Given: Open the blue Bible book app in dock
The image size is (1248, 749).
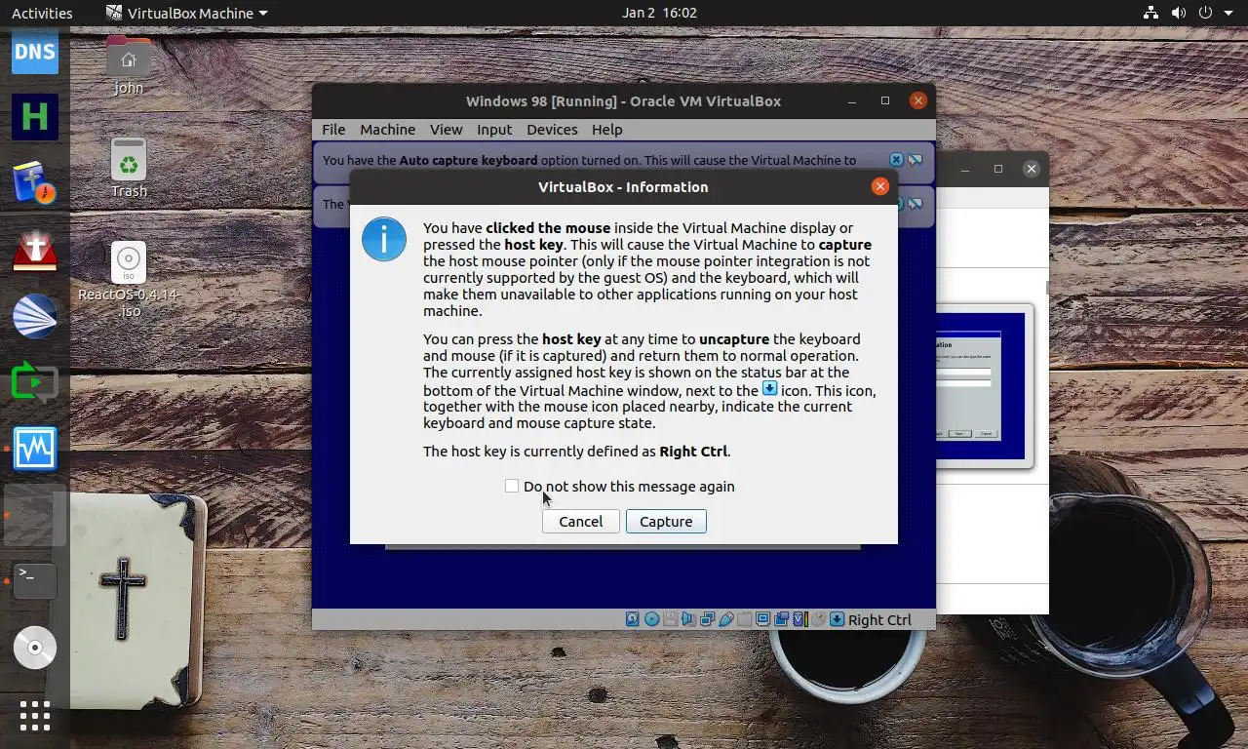Looking at the screenshot, I should [35, 183].
